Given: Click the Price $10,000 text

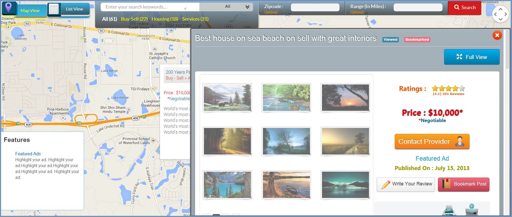Looking at the screenshot, I should click(x=432, y=113).
